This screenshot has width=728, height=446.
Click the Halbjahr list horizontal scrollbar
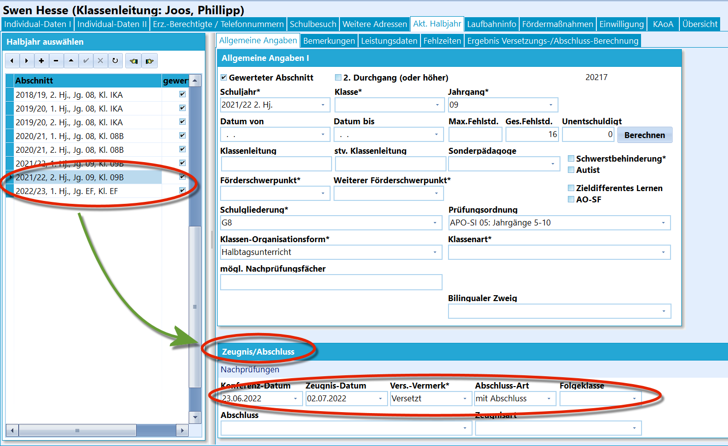[x=97, y=430]
